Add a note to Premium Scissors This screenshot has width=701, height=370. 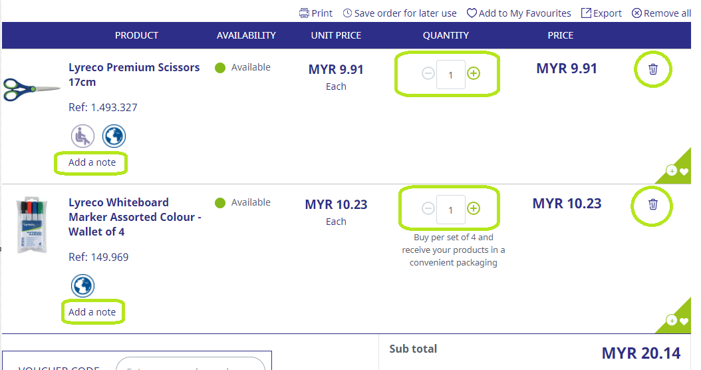[92, 162]
